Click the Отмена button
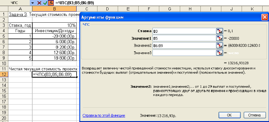The width and height of the screenshot is (269, 122). (255, 115)
